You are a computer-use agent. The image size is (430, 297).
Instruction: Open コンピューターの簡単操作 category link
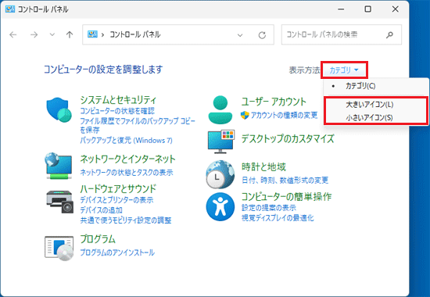coord(286,196)
